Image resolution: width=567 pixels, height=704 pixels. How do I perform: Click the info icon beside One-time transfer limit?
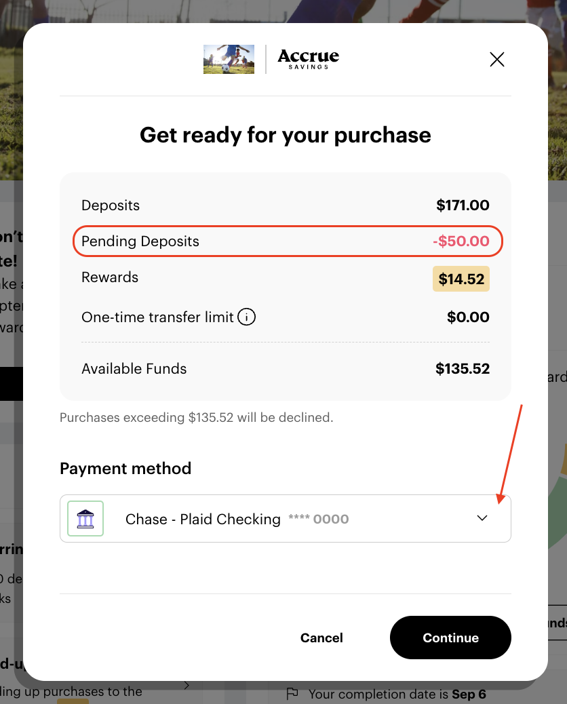point(247,317)
